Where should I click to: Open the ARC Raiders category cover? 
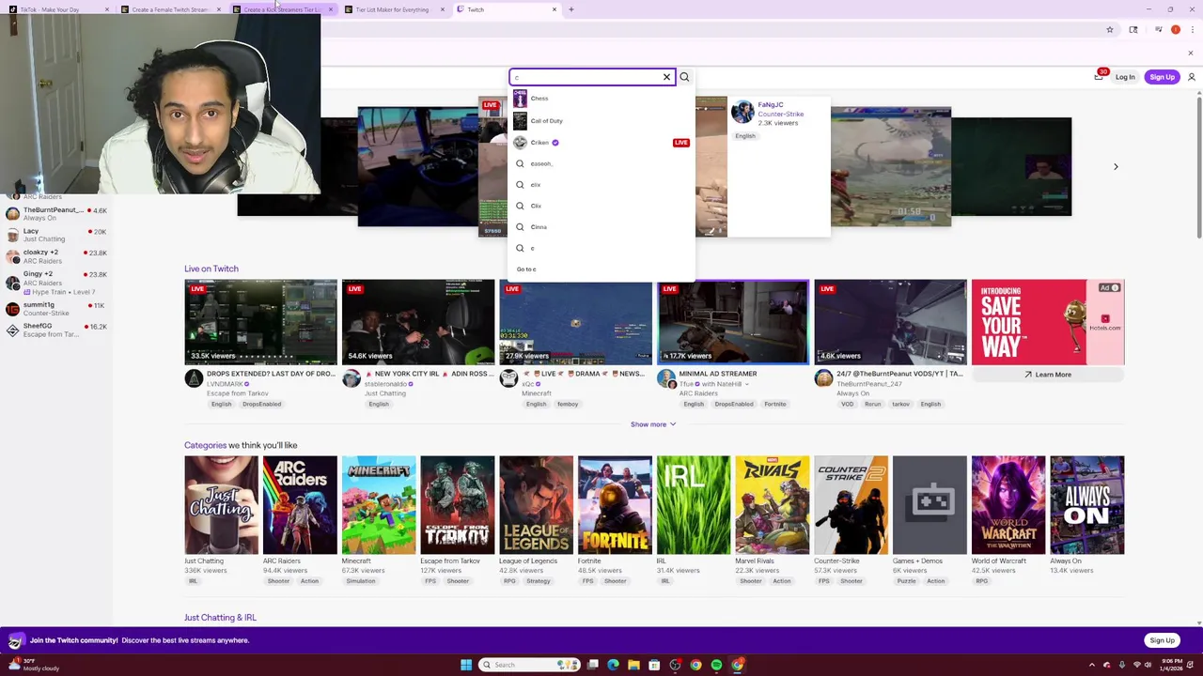tap(300, 505)
